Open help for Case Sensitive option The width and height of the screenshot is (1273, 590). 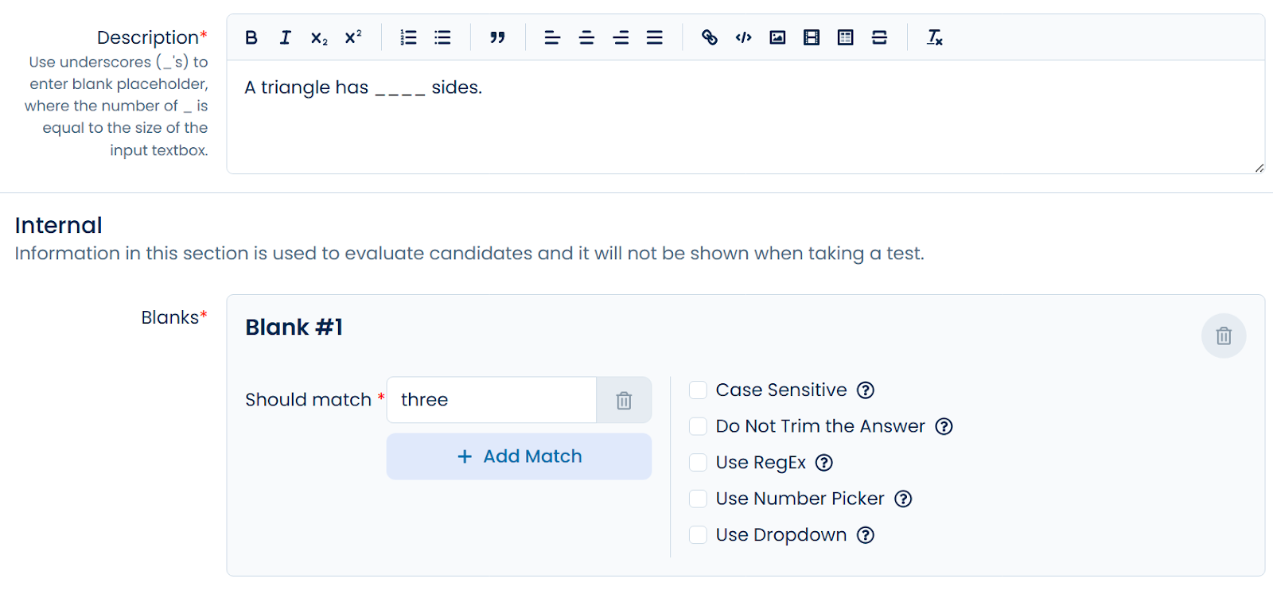pyautogui.click(x=866, y=390)
